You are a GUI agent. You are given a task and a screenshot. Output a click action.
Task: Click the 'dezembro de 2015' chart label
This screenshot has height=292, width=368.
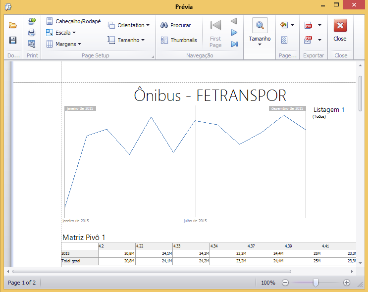click(287, 108)
